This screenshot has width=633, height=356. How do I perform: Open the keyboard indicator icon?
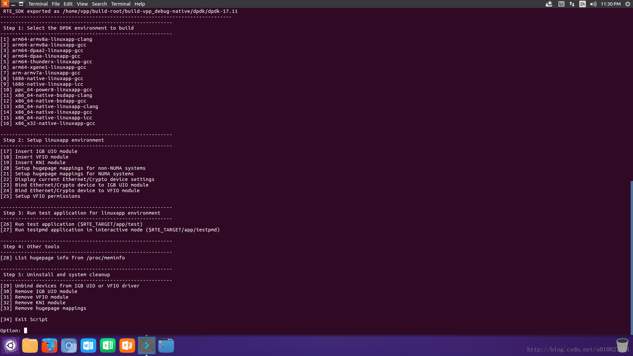tap(561, 4)
